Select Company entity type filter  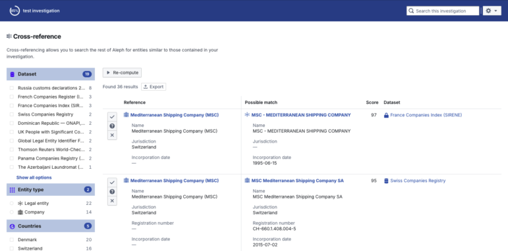12,212
